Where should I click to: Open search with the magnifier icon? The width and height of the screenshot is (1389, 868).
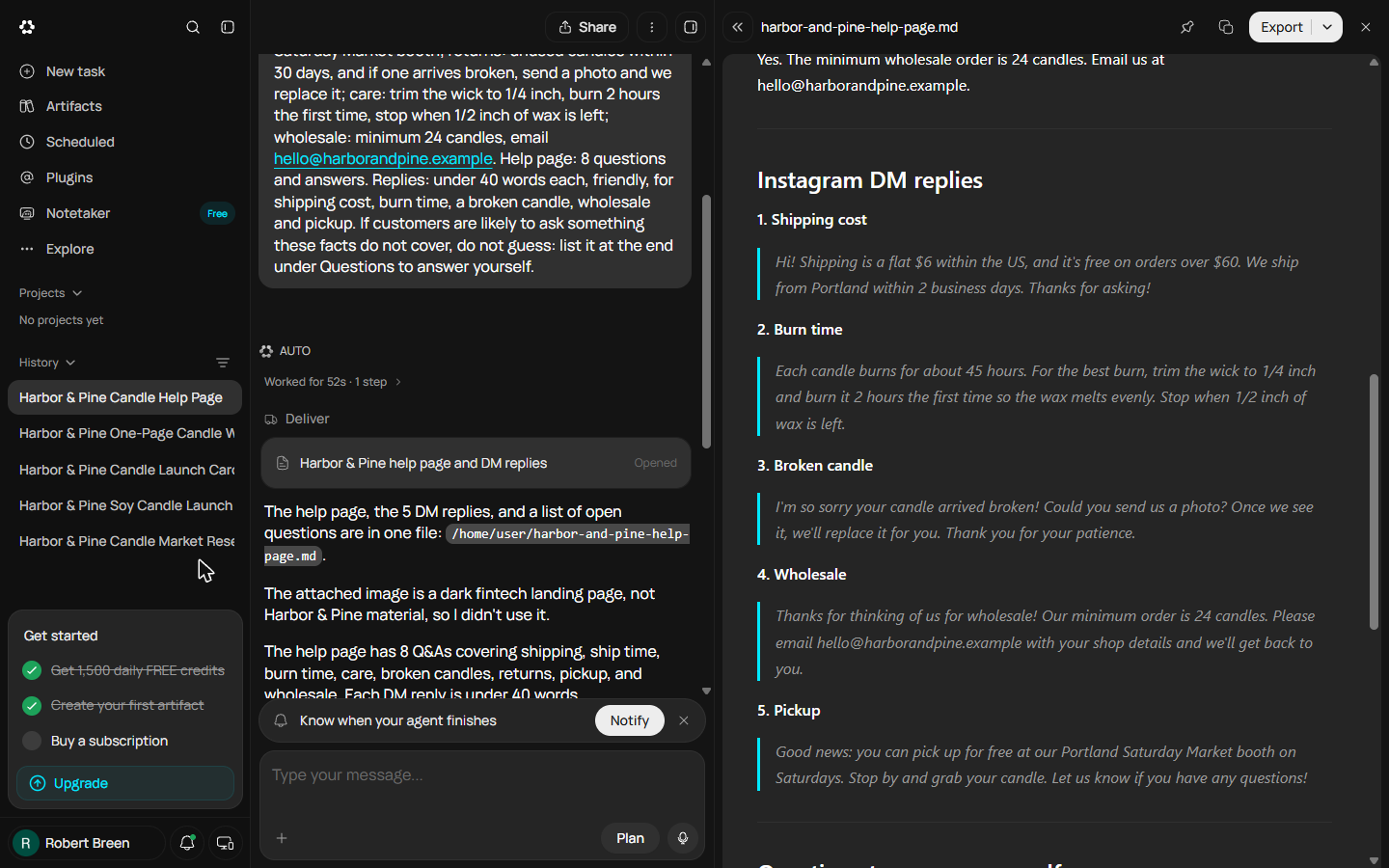pyautogui.click(x=193, y=27)
